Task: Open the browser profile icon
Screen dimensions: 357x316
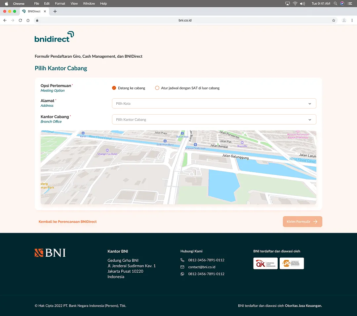Action: pos(344,20)
